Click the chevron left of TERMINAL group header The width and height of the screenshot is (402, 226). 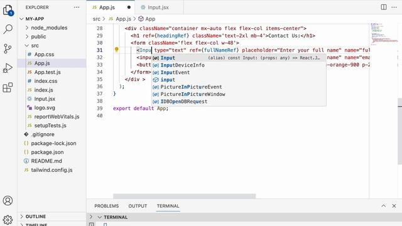[91, 217]
